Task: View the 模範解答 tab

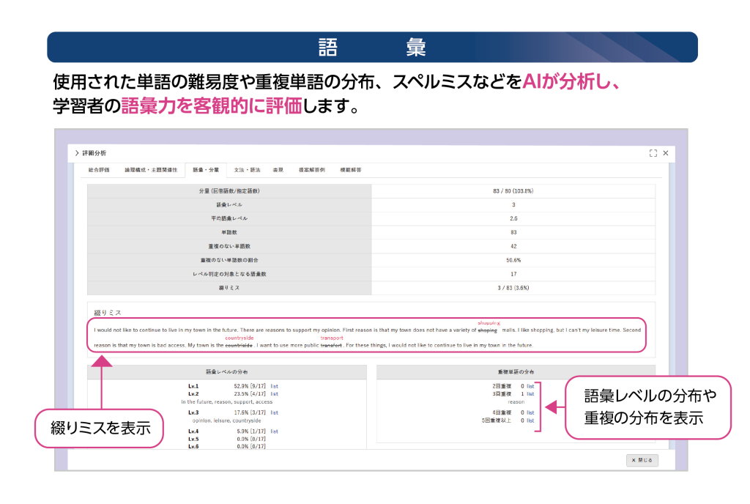Action: [x=350, y=170]
